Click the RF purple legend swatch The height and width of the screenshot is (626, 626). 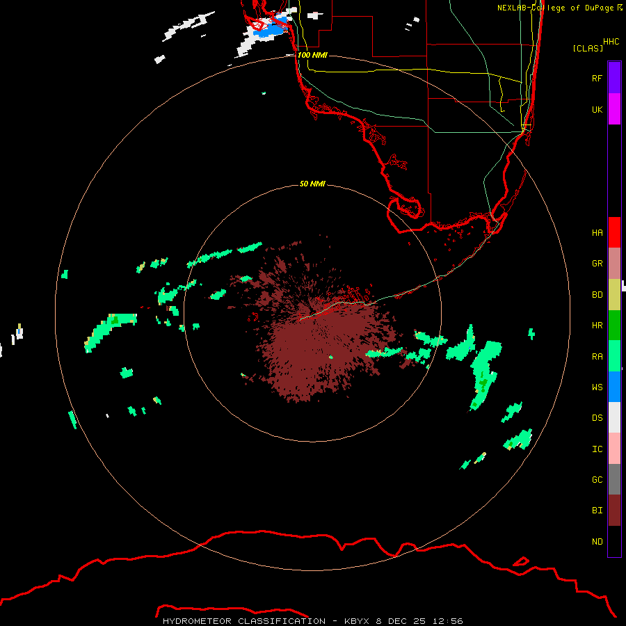point(614,78)
